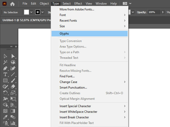Screen dimensions: 170x127
Task: Select the Gradient tool
Action: (13, 111)
